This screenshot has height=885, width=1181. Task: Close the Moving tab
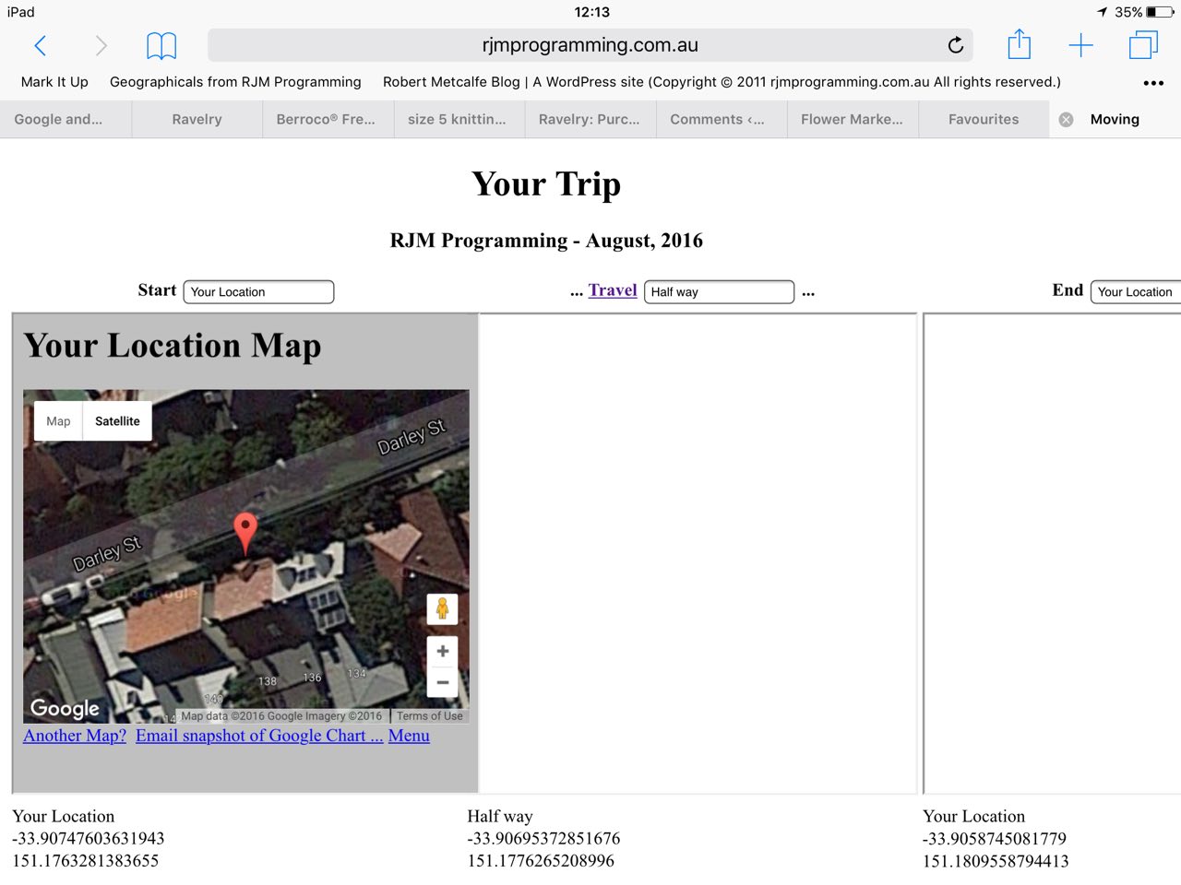point(1066,120)
